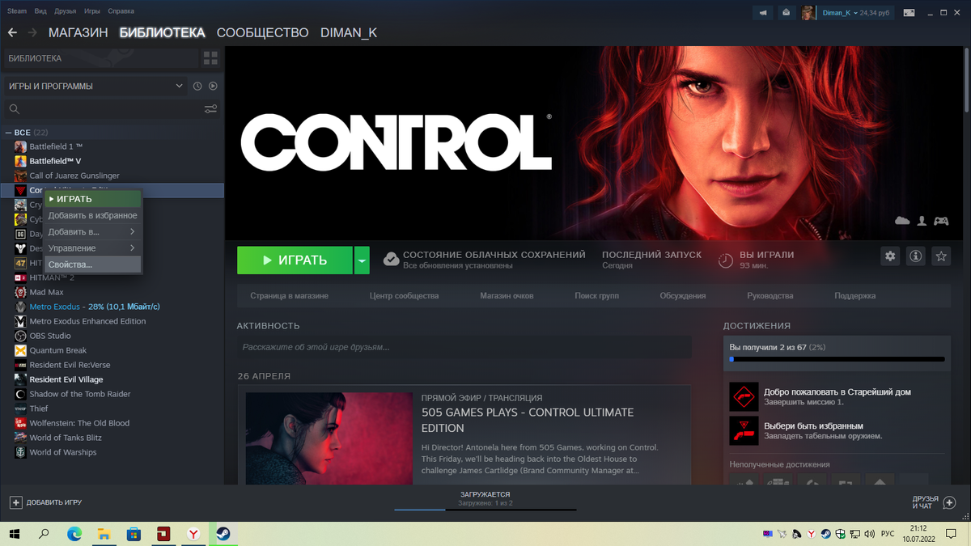Click Steam icon in Windows taskbar

coord(222,534)
